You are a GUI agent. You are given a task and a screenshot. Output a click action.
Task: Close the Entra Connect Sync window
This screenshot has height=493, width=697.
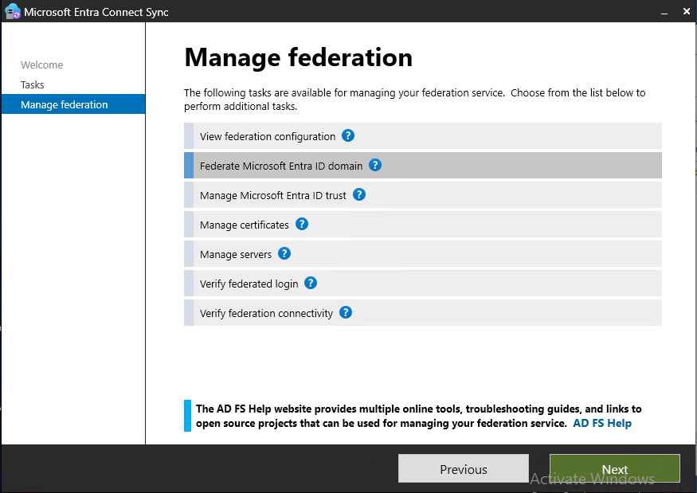click(x=687, y=12)
